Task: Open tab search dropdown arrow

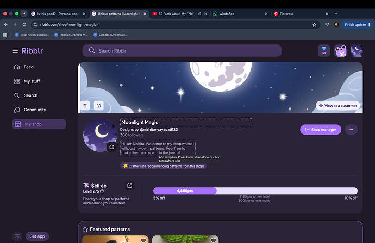Action: pyautogui.click(x=24, y=14)
